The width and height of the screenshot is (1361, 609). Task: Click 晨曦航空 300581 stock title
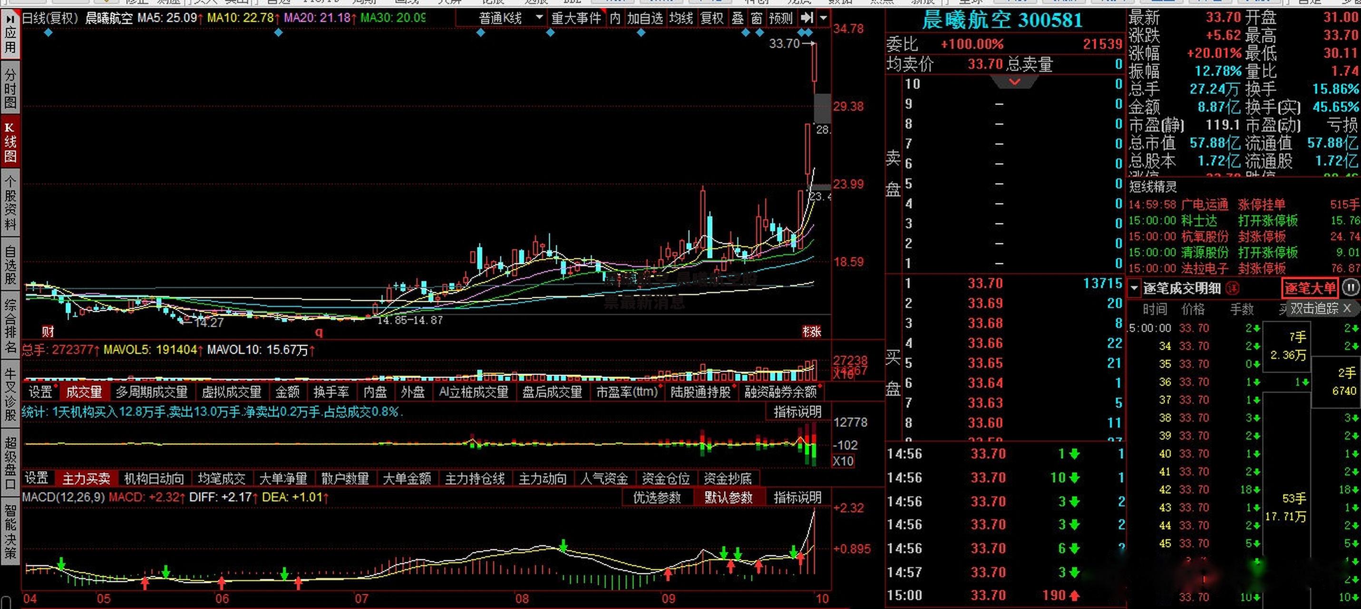[x=1002, y=20]
